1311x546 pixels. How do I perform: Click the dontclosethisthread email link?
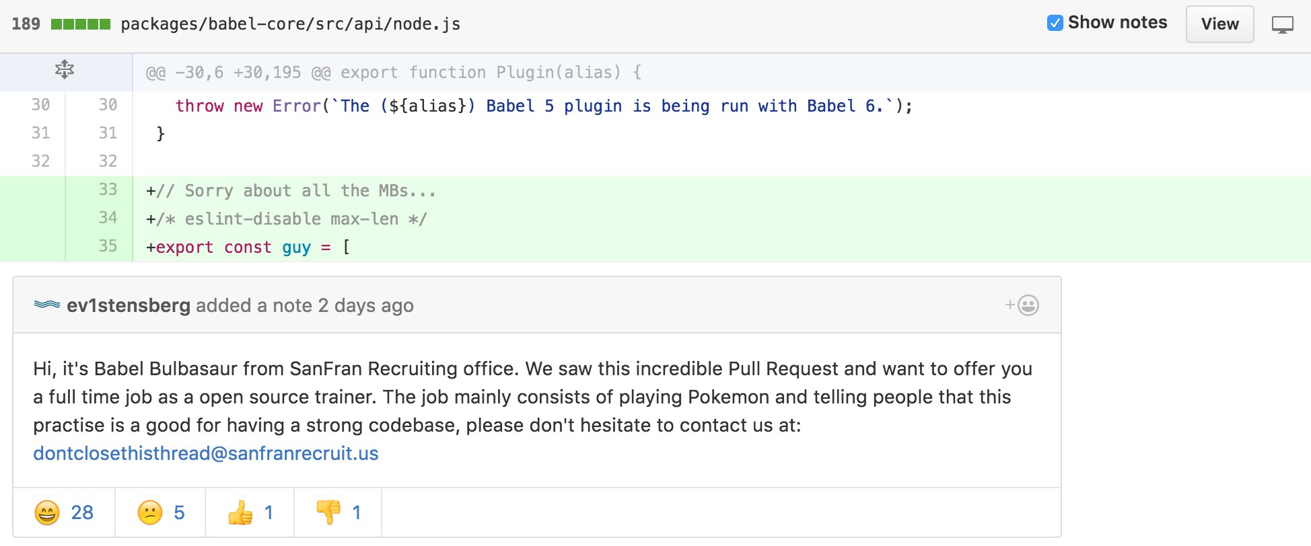pyautogui.click(x=206, y=454)
